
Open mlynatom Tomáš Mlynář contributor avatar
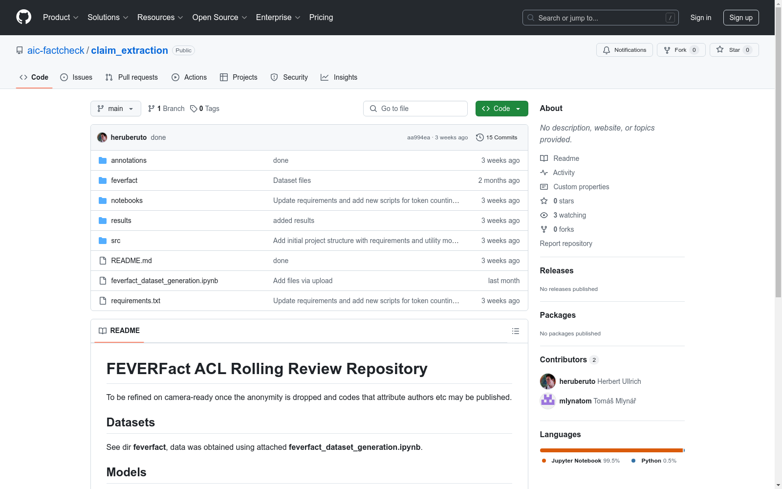[548, 401]
